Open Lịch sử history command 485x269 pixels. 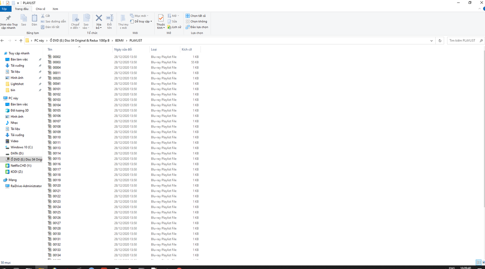click(174, 27)
